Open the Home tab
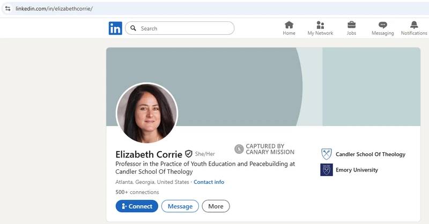 point(289,28)
